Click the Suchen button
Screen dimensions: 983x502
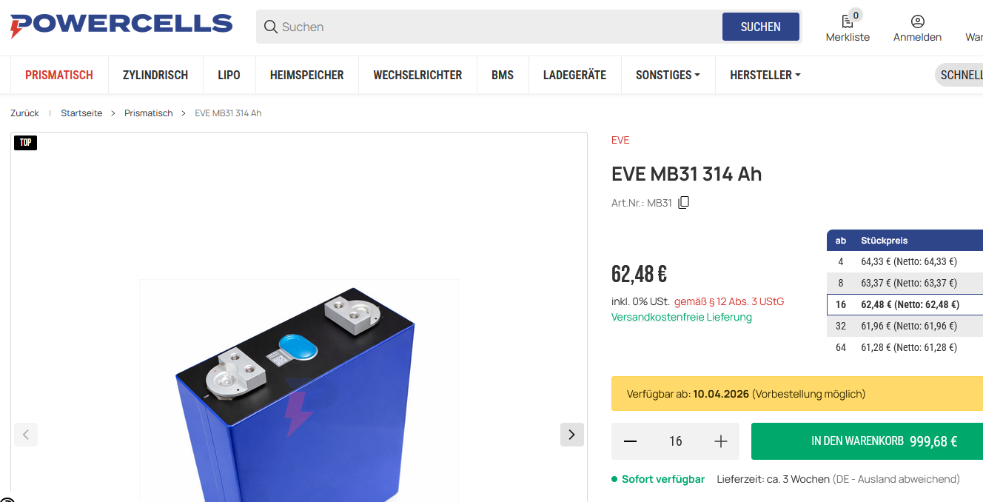click(761, 27)
